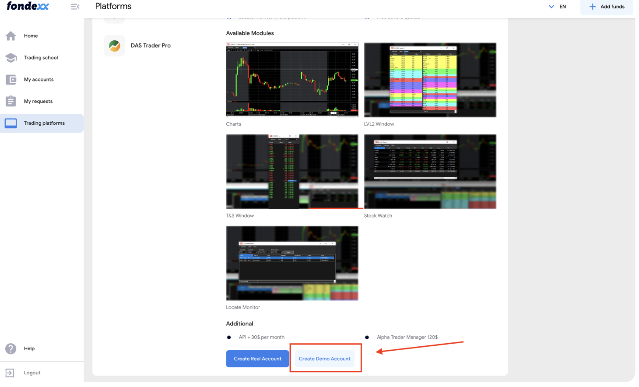Click the Trading school graduation cap icon

(x=11, y=58)
